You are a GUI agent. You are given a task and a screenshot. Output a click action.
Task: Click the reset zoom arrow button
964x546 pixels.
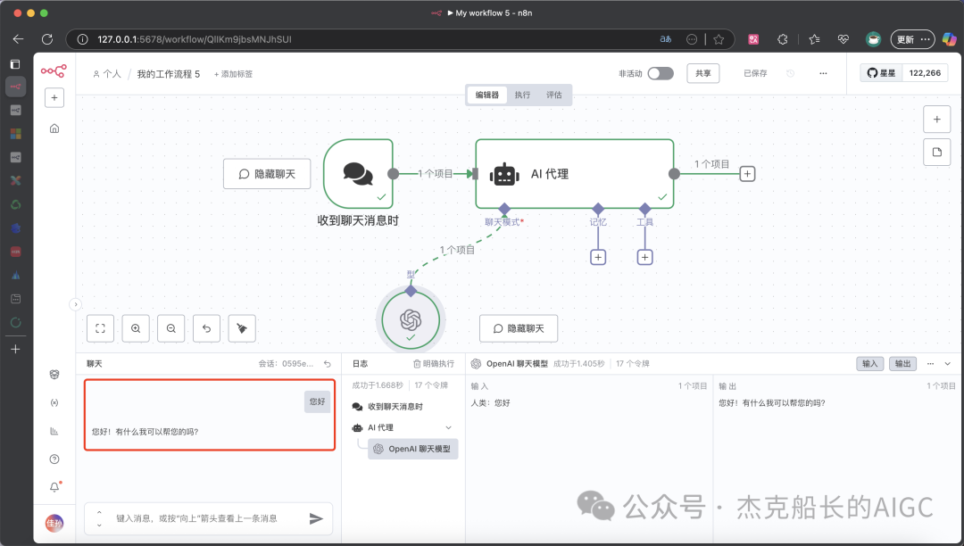point(206,328)
